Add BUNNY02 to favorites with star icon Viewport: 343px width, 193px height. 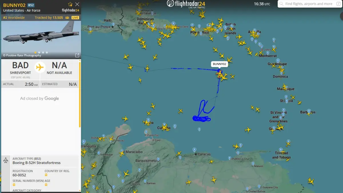(x=70, y=4)
